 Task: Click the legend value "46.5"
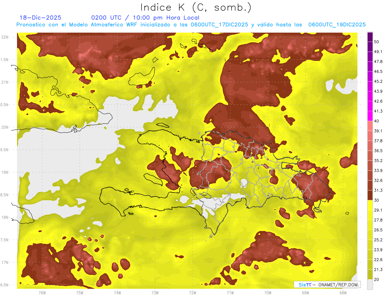(x=378, y=72)
